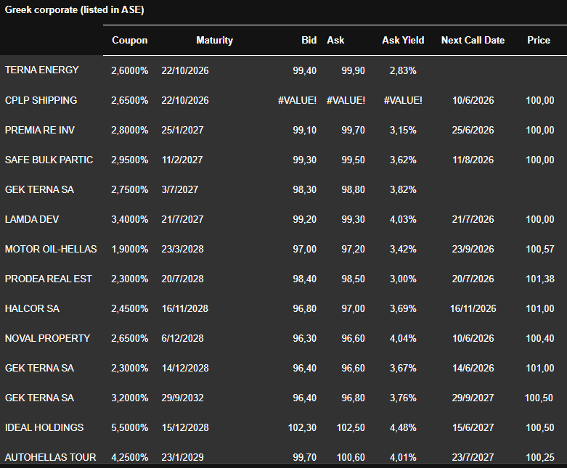Click AUTOHELLAS TOUR ask 100,60
The height and width of the screenshot is (468, 567).
pos(351,457)
